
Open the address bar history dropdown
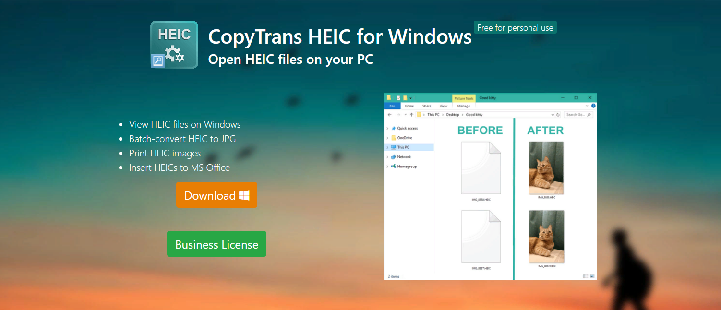[x=553, y=115]
